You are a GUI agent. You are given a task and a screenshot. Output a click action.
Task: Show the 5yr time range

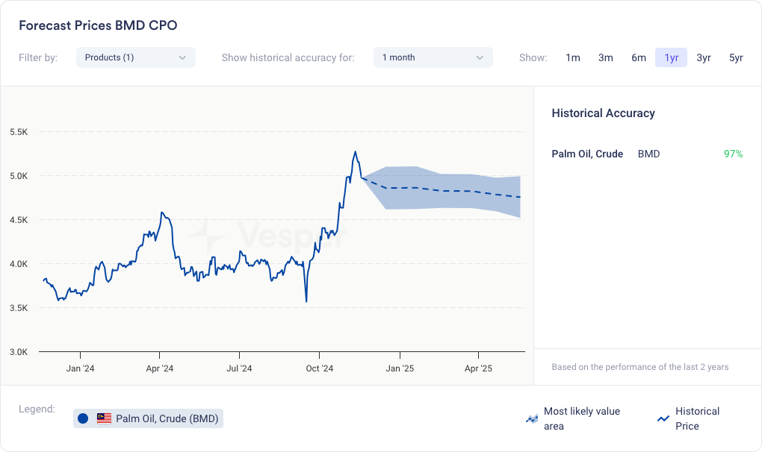tap(736, 57)
